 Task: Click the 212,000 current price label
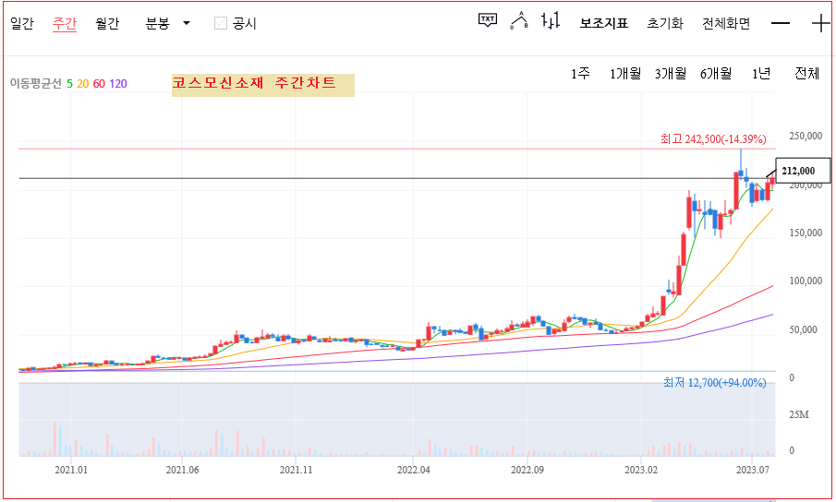[x=797, y=171]
